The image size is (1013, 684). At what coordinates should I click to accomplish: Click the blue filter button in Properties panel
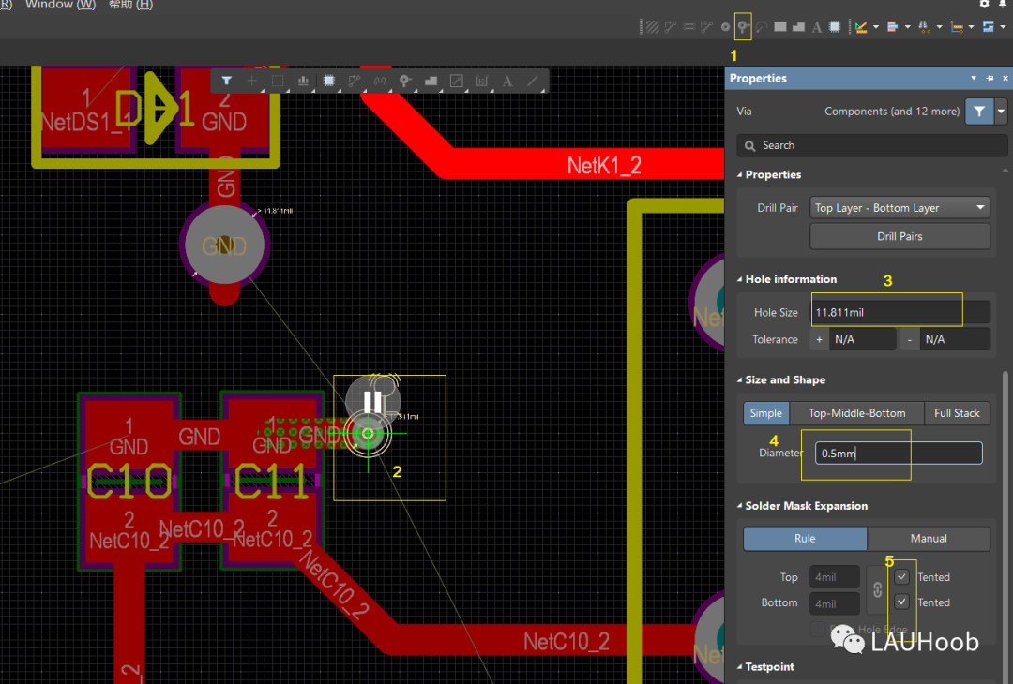[979, 111]
